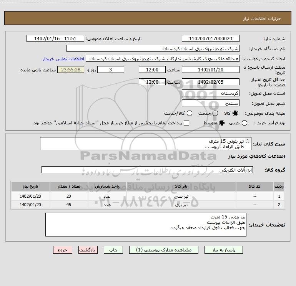Click the بازگشت back button
This screenshot has height=286, width=296.
88,250
